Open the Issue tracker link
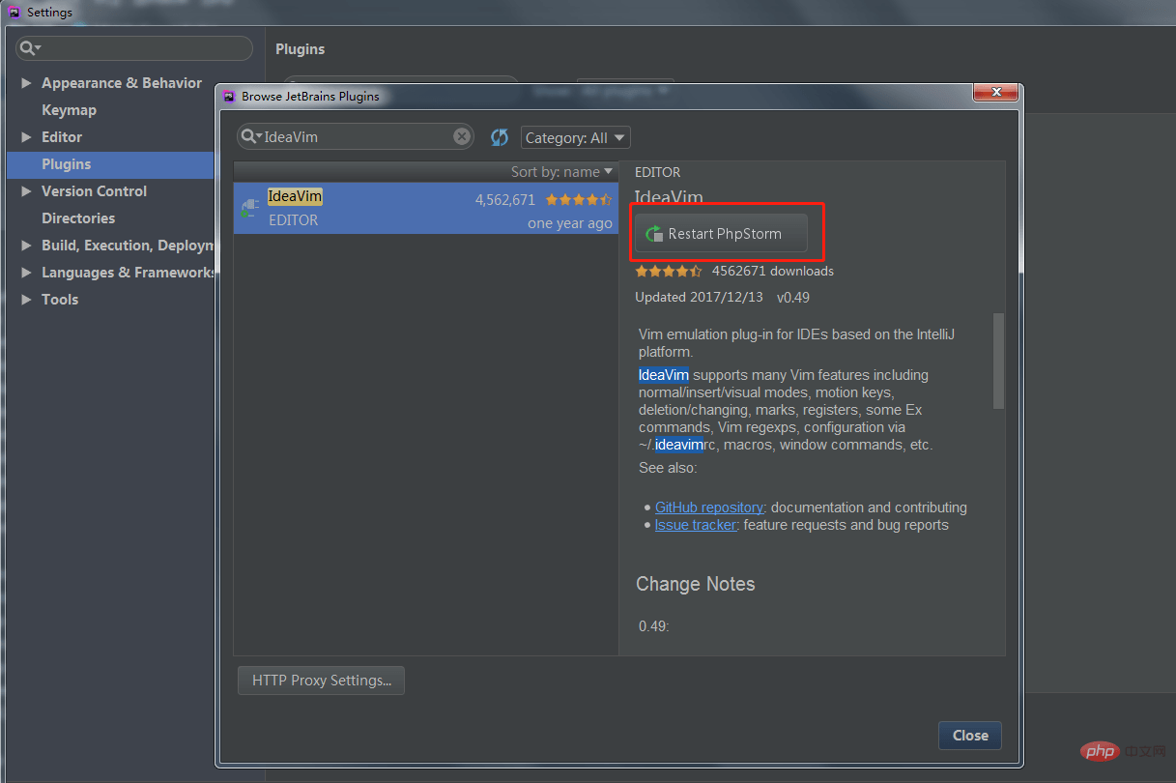This screenshot has width=1176, height=783. tap(696, 525)
